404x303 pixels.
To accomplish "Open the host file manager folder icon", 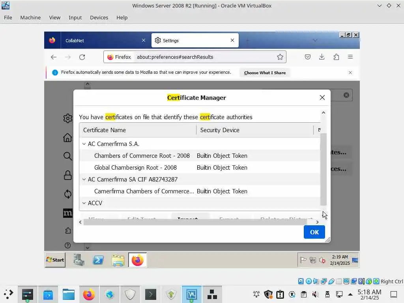I will pos(69,294).
